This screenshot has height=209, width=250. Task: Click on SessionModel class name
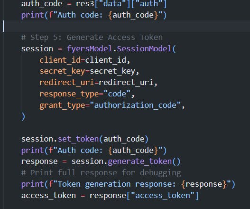pos(144,49)
